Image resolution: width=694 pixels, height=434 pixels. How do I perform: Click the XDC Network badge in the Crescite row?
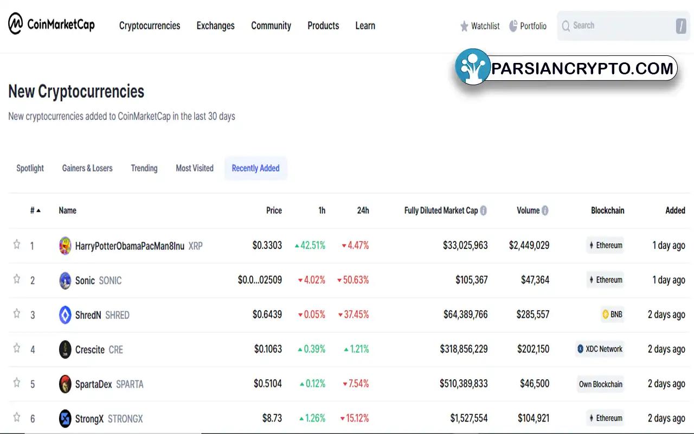(600, 349)
